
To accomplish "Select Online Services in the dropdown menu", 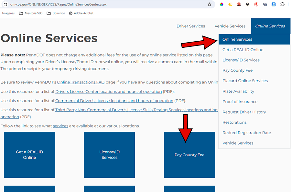I will (x=254, y=39).
